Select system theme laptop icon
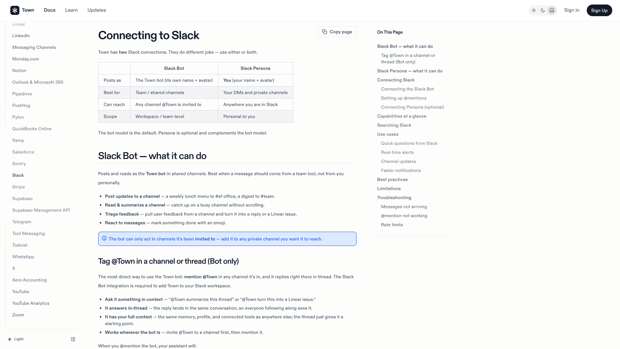 (x=552, y=10)
